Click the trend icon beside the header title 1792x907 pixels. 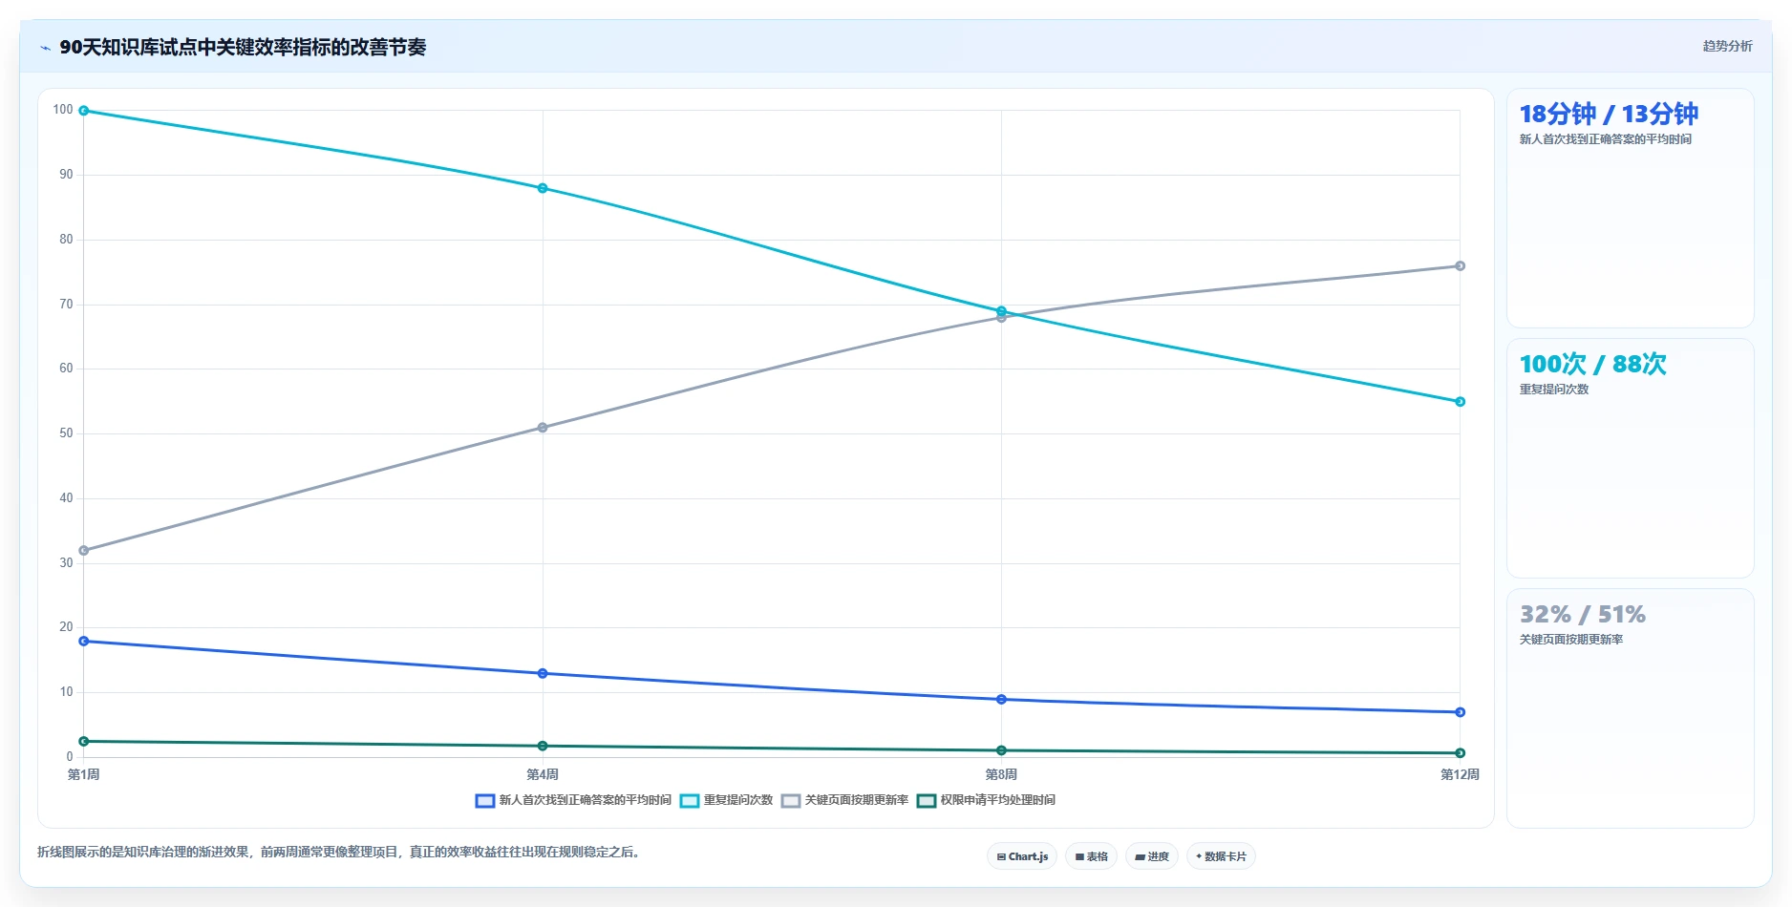pos(45,48)
